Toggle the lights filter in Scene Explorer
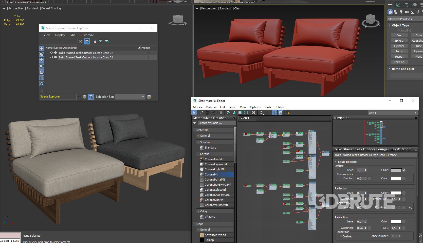 pyautogui.click(x=42, y=60)
